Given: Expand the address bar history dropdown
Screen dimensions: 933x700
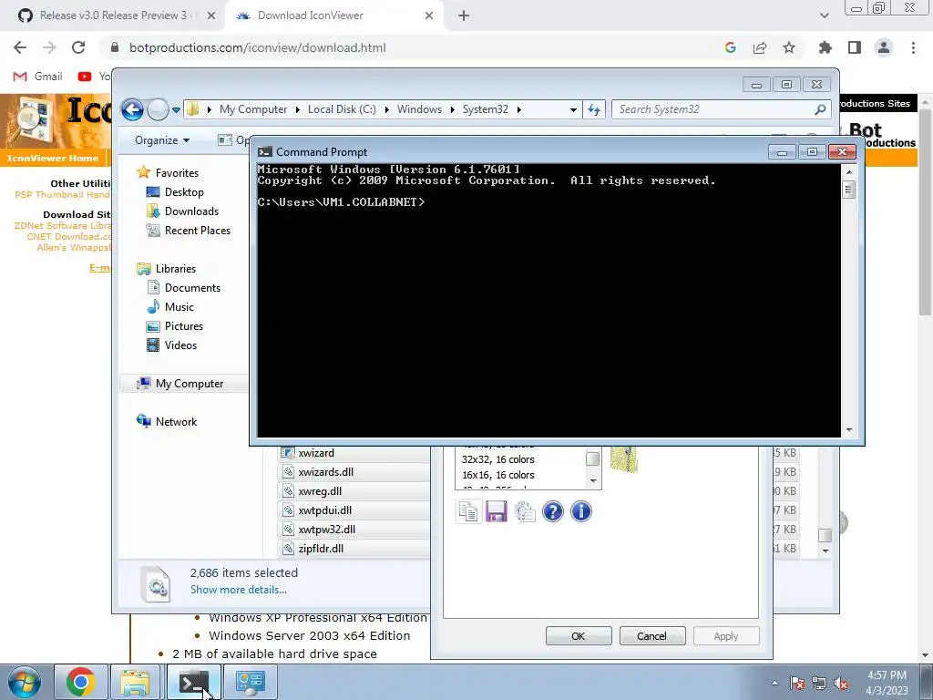Looking at the screenshot, I should (573, 109).
